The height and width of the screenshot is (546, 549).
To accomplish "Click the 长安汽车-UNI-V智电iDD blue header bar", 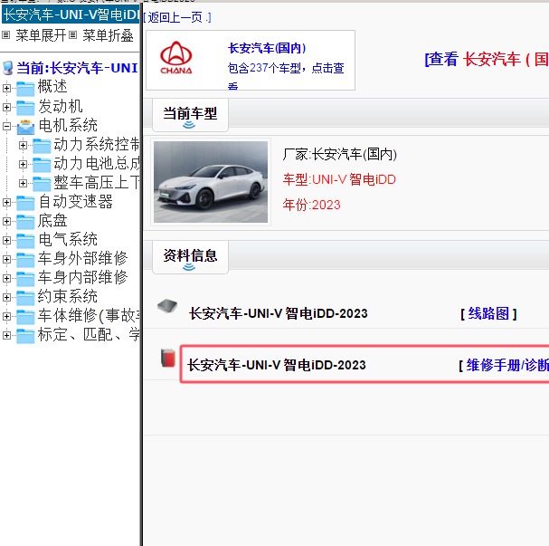I will point(71,14).
